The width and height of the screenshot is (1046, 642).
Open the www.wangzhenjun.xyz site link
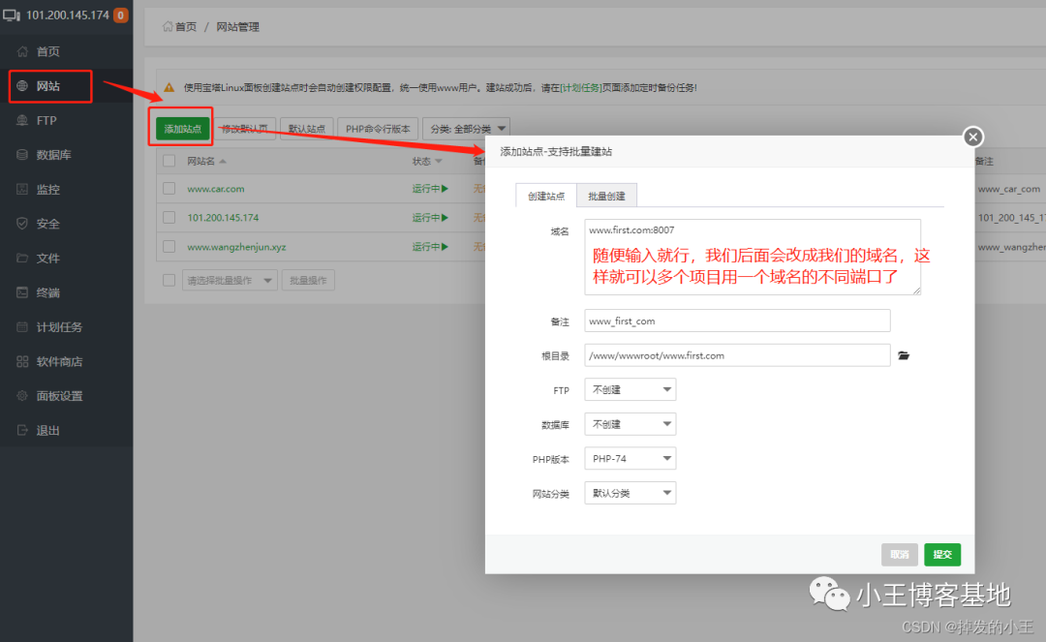coord(236,247)
